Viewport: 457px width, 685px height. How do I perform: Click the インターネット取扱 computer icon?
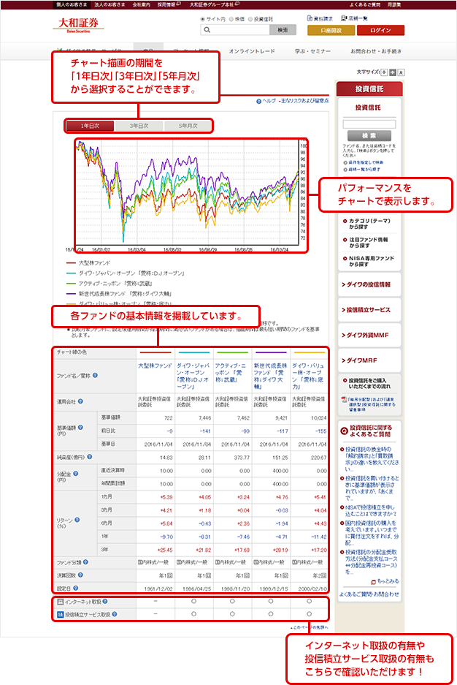[x=61, y=602]
